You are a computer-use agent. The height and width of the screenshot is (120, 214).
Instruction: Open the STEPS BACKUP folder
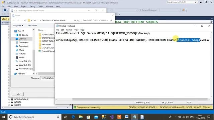click(46, 48)
